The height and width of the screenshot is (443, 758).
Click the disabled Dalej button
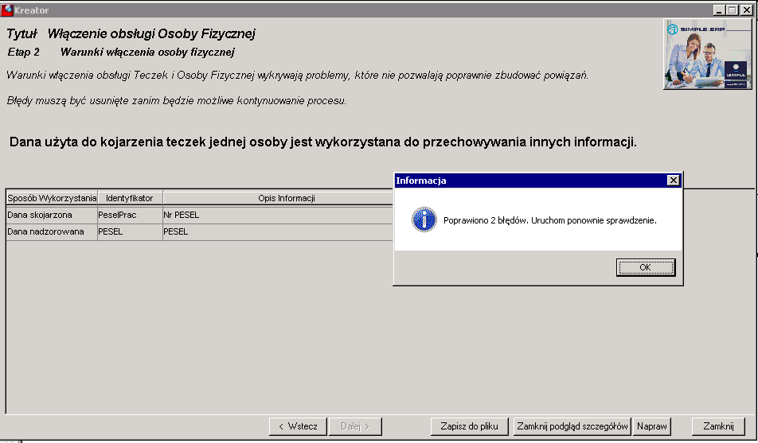(355, 426)
